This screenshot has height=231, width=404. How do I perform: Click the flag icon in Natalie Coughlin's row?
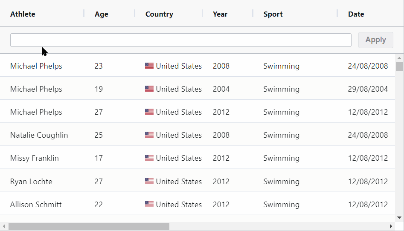point(149,135)
